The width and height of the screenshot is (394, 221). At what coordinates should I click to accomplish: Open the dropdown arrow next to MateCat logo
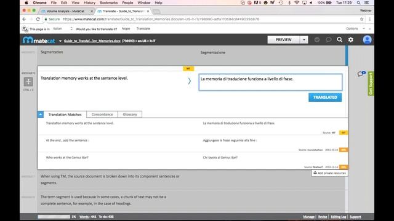pyautogui.click(x=60, y=41)
